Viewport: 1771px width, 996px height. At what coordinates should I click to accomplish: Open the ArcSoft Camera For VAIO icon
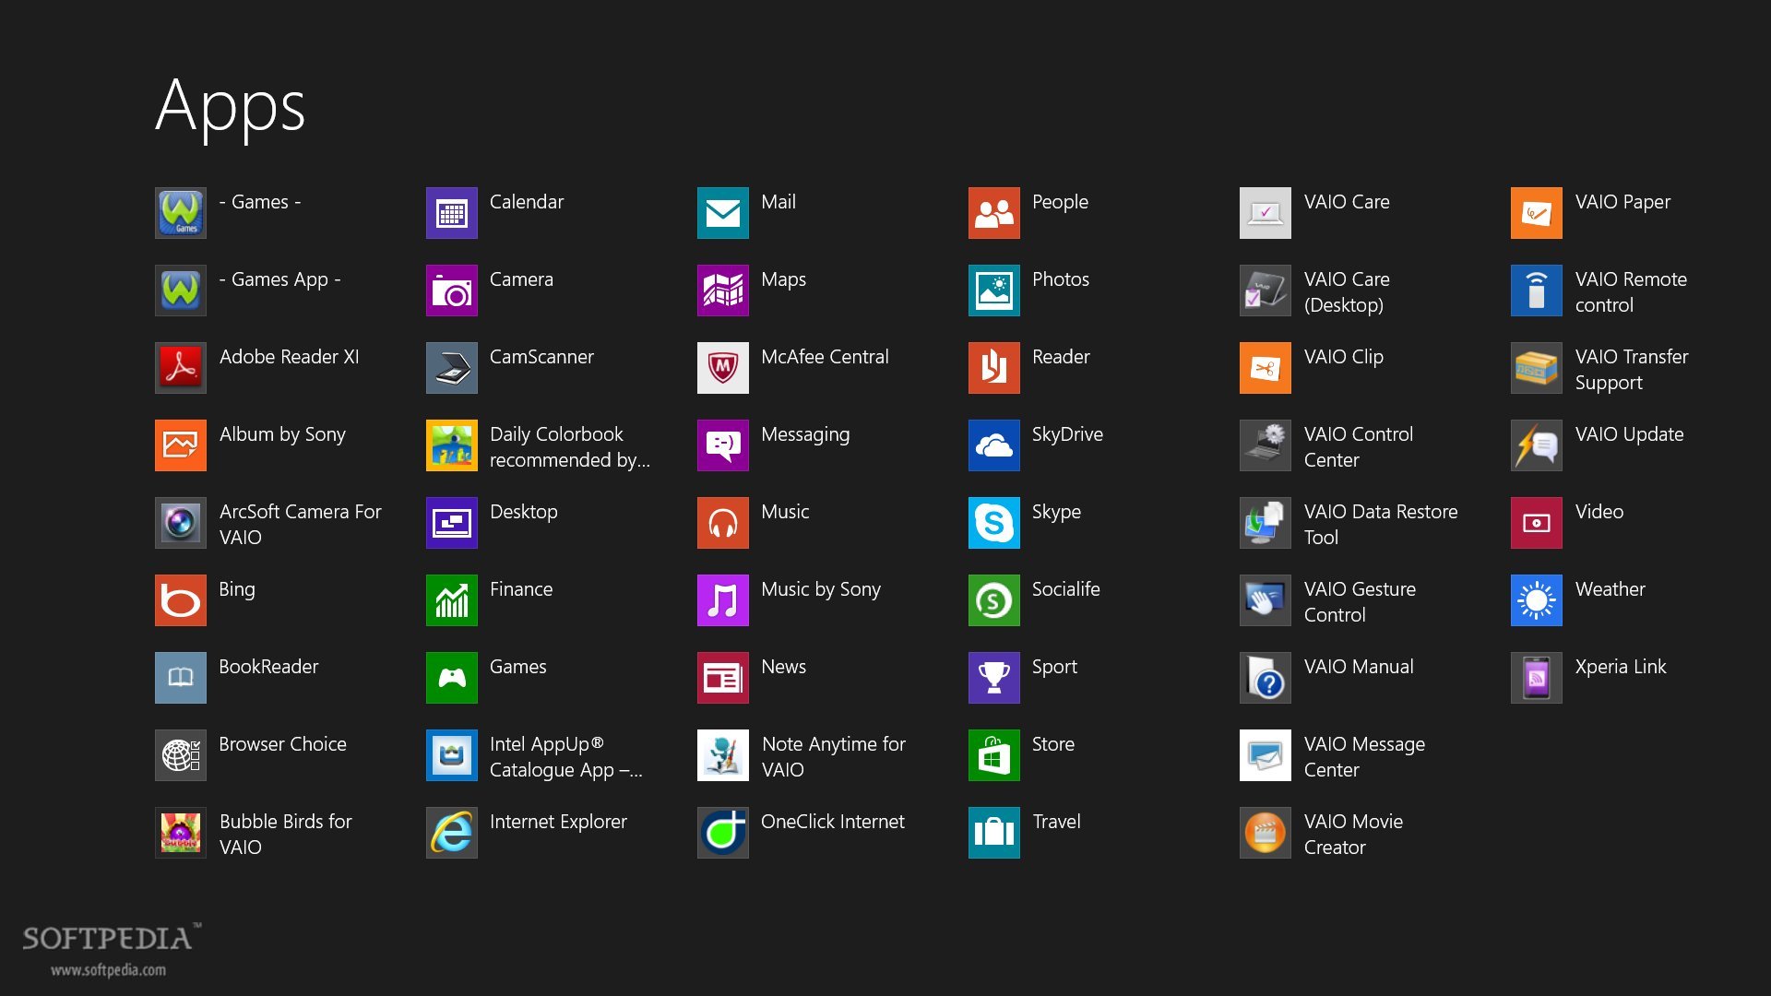pyautogui.click(x=181, y=523)
